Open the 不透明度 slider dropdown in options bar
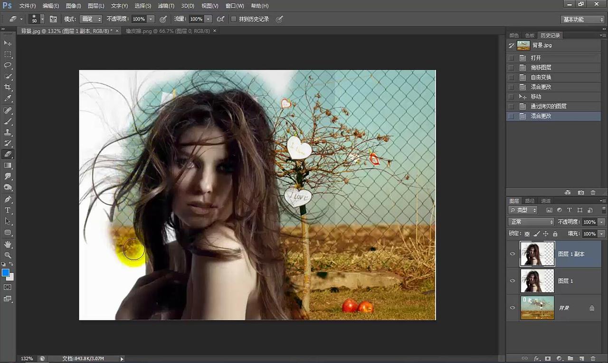 pos(151,19)
